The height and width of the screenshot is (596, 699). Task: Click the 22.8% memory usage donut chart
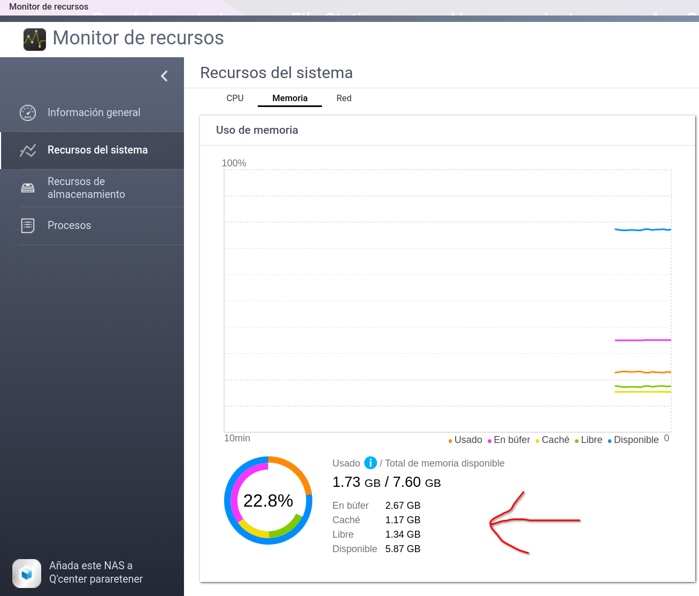[268, 501]
